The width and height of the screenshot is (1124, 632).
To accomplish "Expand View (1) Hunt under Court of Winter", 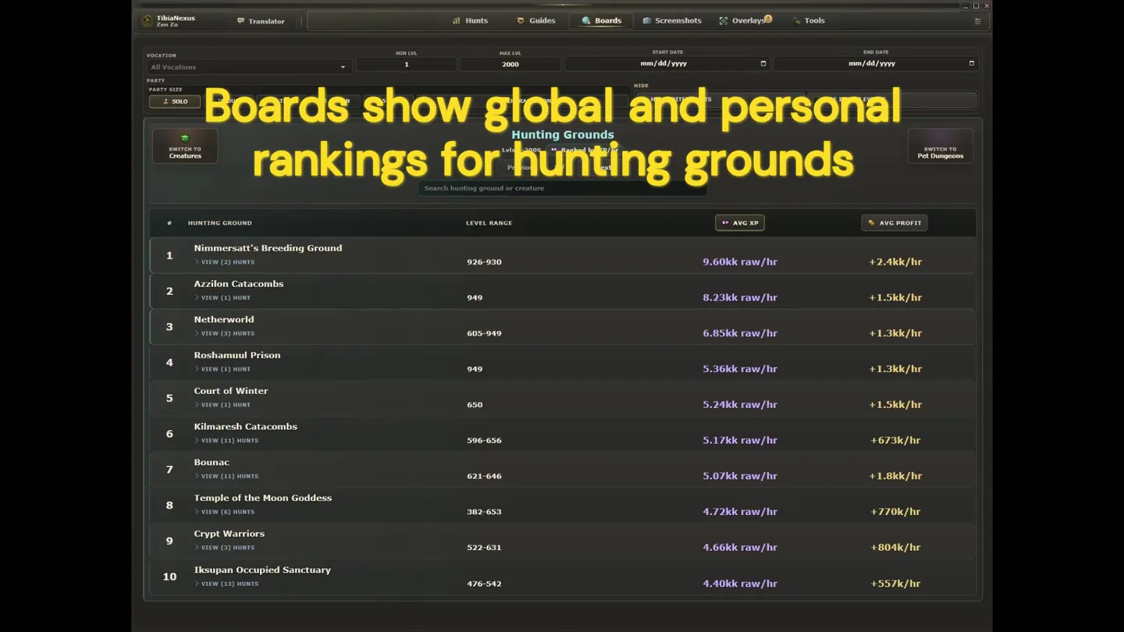I will coord(222,405).
